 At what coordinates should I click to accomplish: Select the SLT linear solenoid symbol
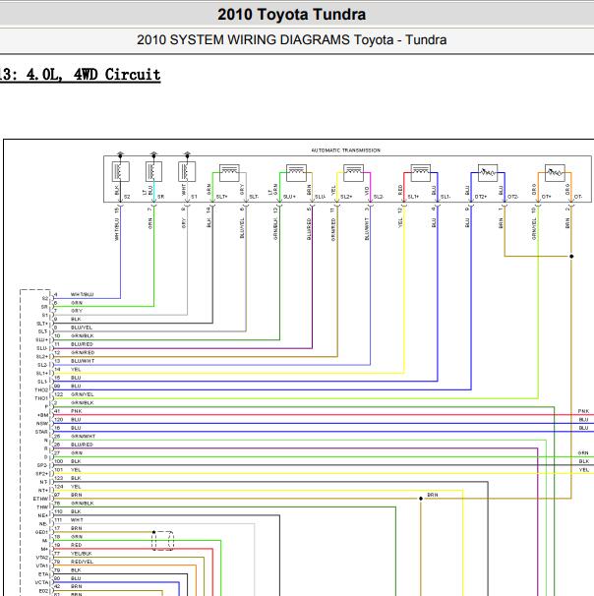229,173
